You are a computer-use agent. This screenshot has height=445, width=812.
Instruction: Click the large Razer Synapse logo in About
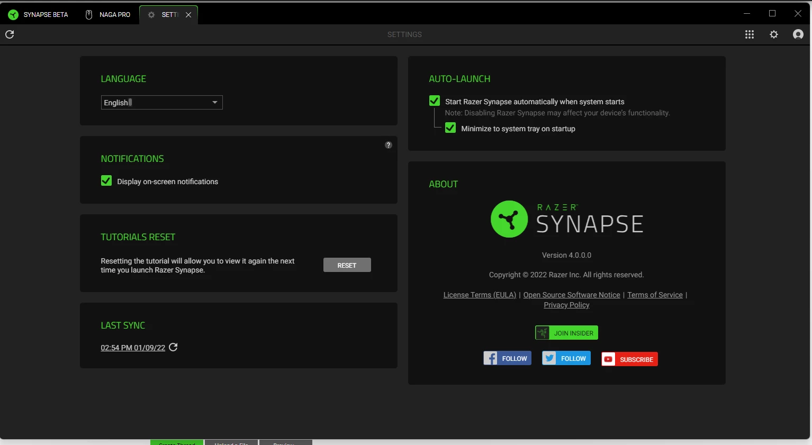(566, 219)
